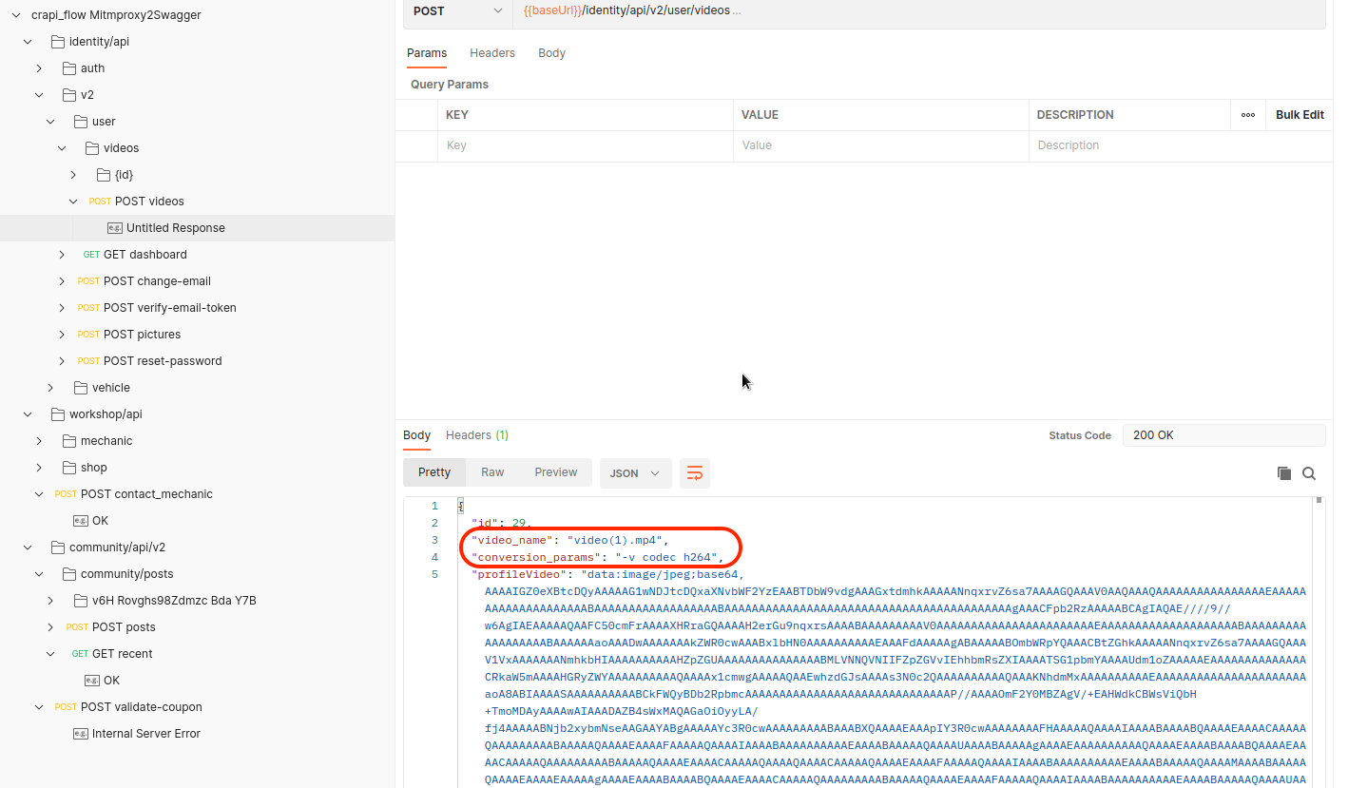Click the search icon in response body
Viewport: 1348px width, 788px height.
tap(1309, 473)
